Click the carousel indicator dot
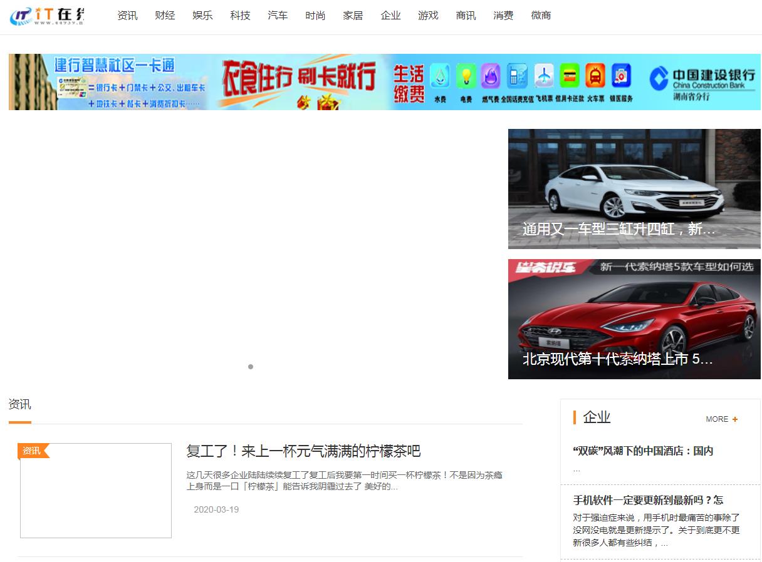Screen dimensions: 762x562 coord(251,367)
